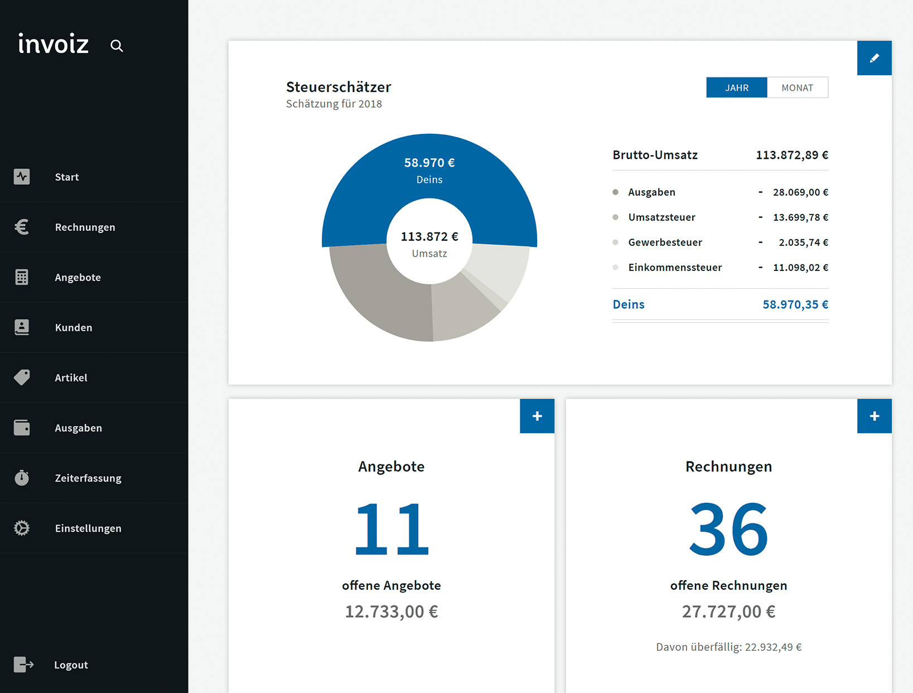913x693 pixels.
Task: Click the Start pulse icon
Action: [x=22, y=177]
